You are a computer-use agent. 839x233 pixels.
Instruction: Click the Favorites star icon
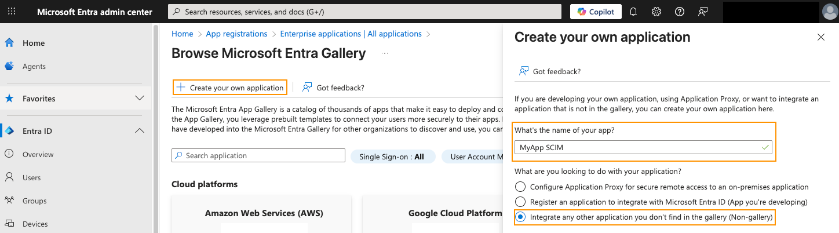[x=9, y=99]
